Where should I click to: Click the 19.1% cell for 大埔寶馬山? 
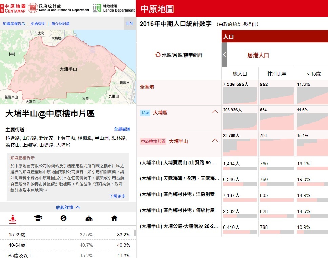point(312,165)
